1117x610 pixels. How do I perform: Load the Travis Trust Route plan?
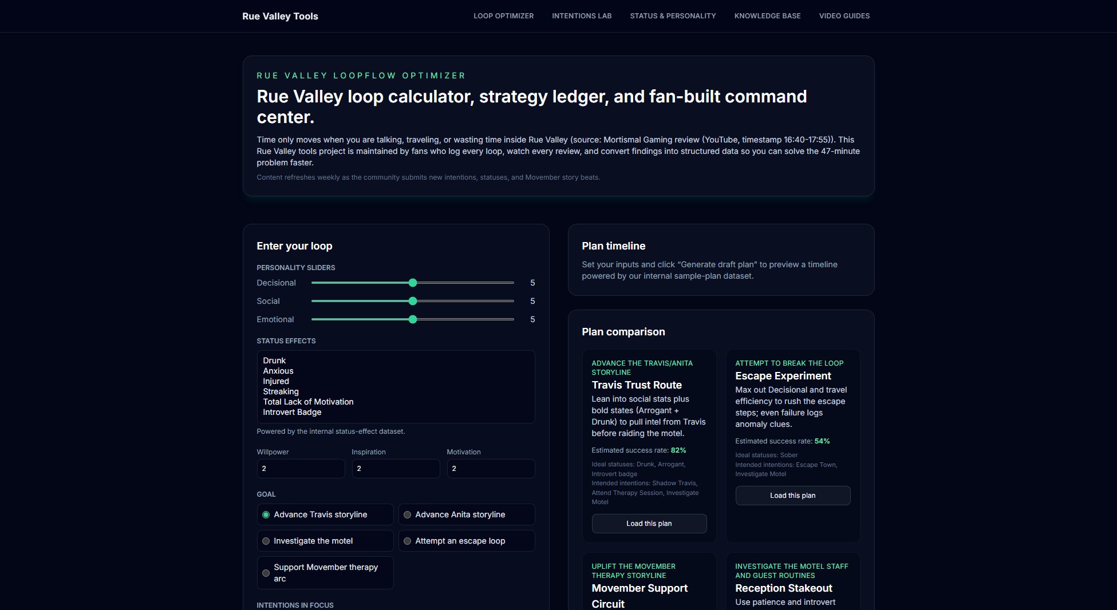649,523
